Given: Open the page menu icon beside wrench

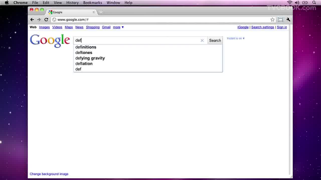Looking at the screenshot, I should tap(280, 19).
